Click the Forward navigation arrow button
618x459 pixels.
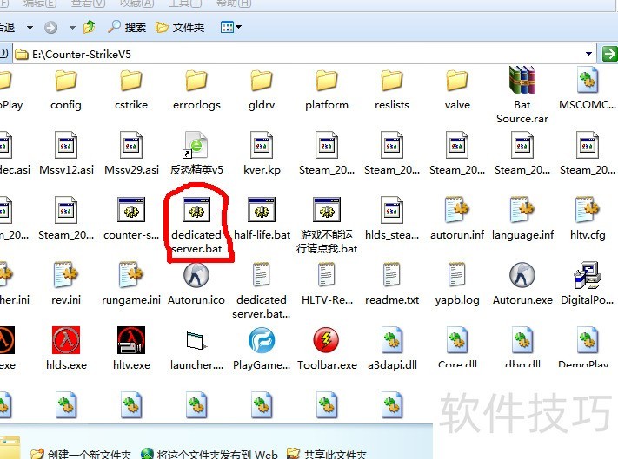pos(50,27)
